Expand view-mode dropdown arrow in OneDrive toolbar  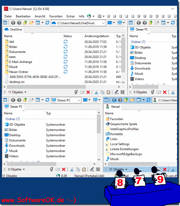click(x=42, y=23)
